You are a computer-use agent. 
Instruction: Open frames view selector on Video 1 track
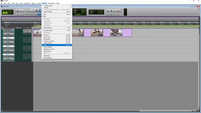point(8,42)
